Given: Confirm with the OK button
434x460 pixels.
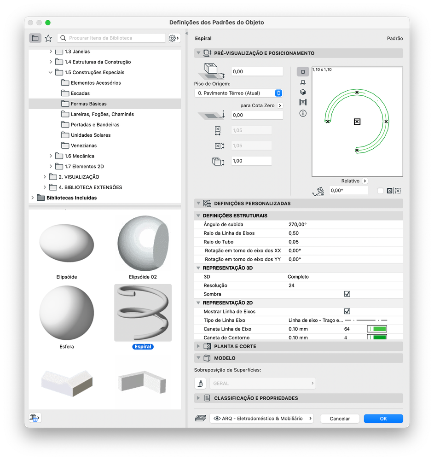Looking at the screenshot, I should pos(383,419).
